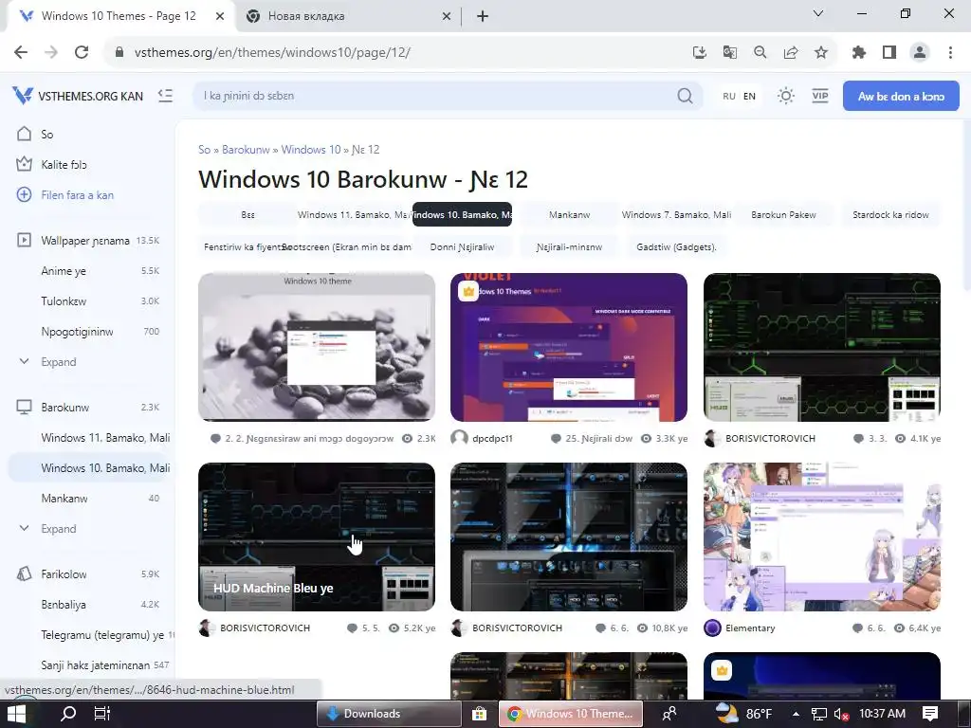Open the tab search chevron dropdown
The width and height of the screenshot is (971, 728).
[x=818, y=13]
